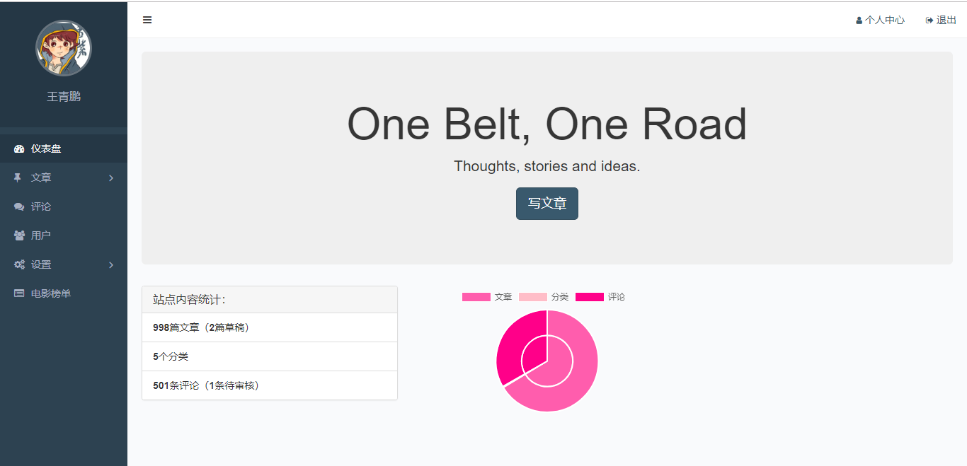This screenshot has width=967, height=466.
Task: Click the pin icon next to 文章
Action: (18, 177)
